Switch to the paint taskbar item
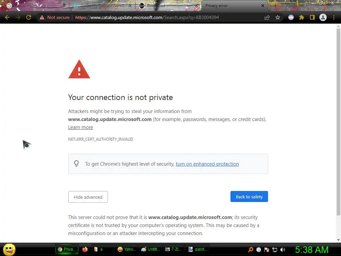Screen dimensions: 341x256 [x=198, y=249]
